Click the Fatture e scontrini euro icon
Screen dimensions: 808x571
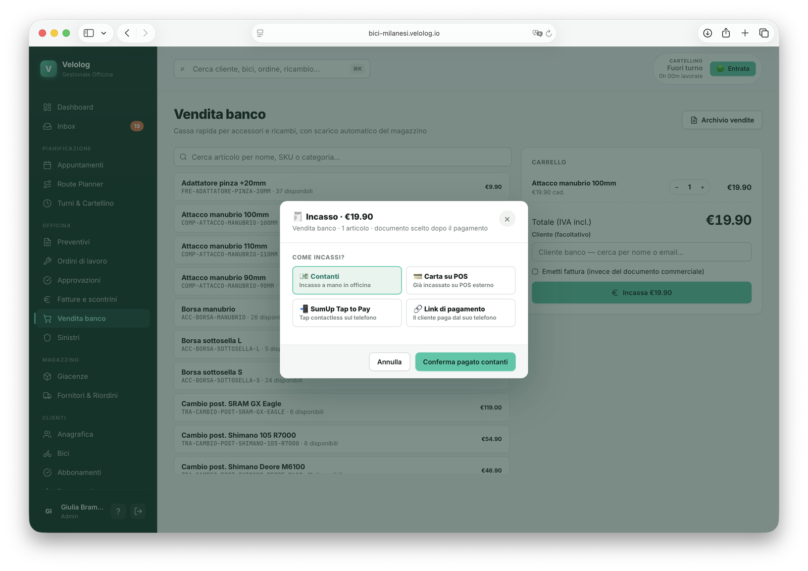pyautogui.click(x=47, y=299)
